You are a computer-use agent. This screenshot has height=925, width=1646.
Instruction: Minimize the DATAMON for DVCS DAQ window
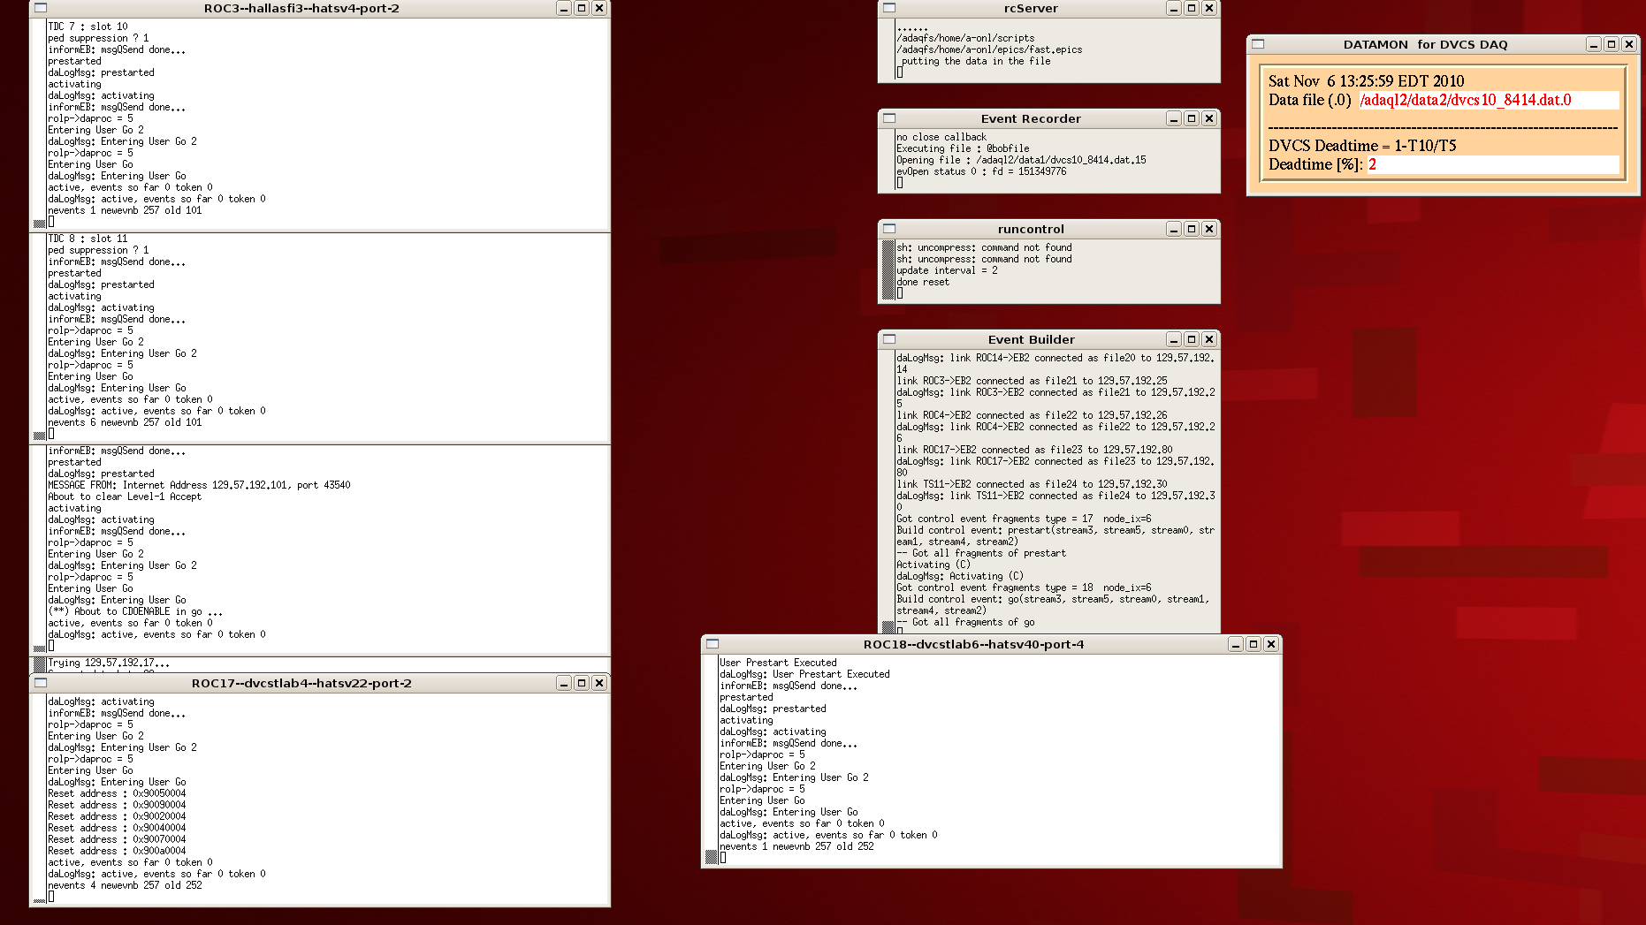(x=1594, y=44)
